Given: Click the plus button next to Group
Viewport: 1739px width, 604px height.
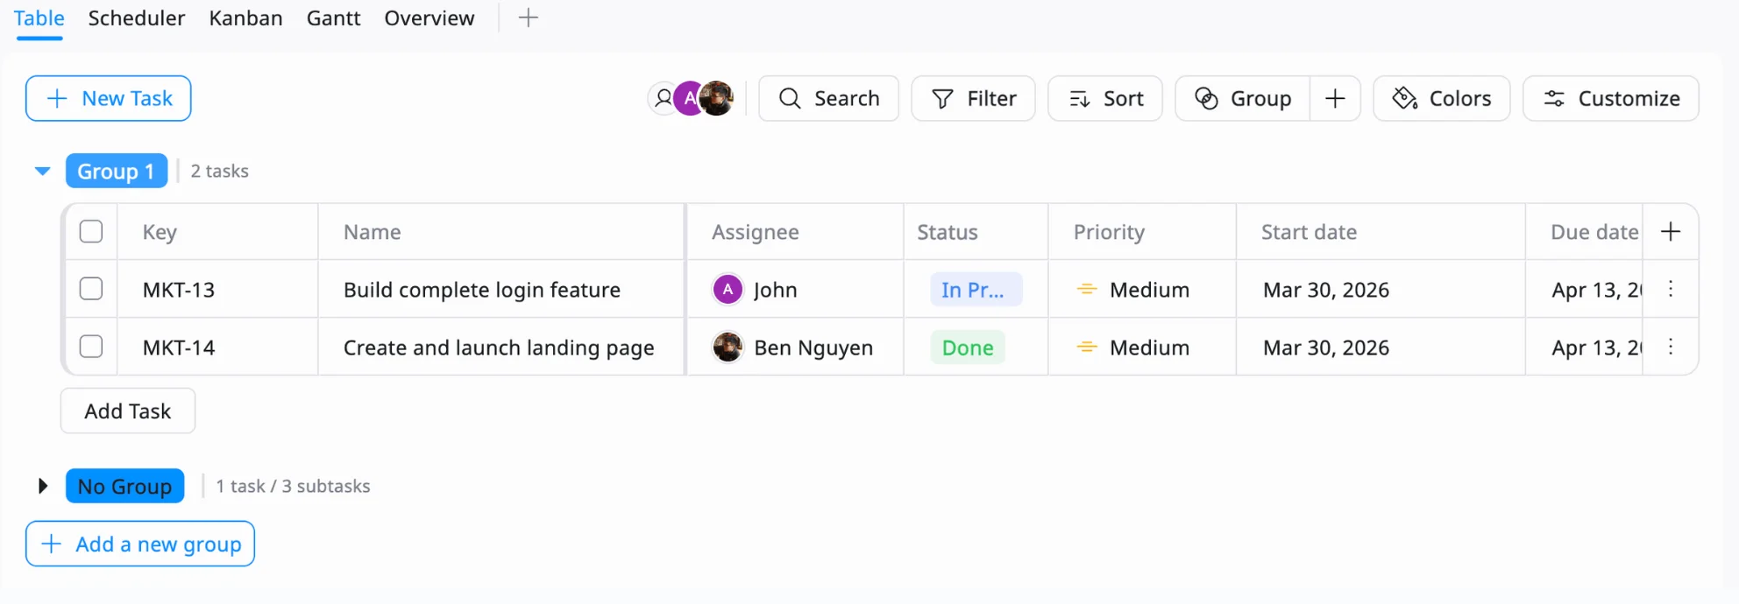Looking at the screenshot, I should [x=1335, y=98].
